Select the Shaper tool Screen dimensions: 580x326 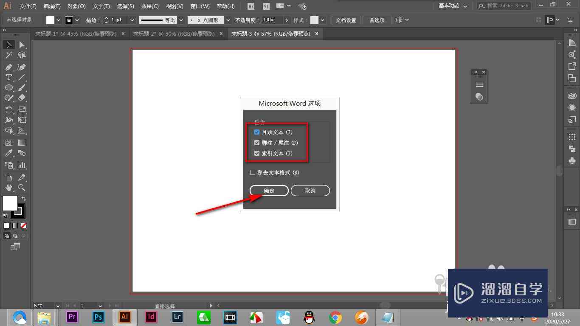pos(9,98)
